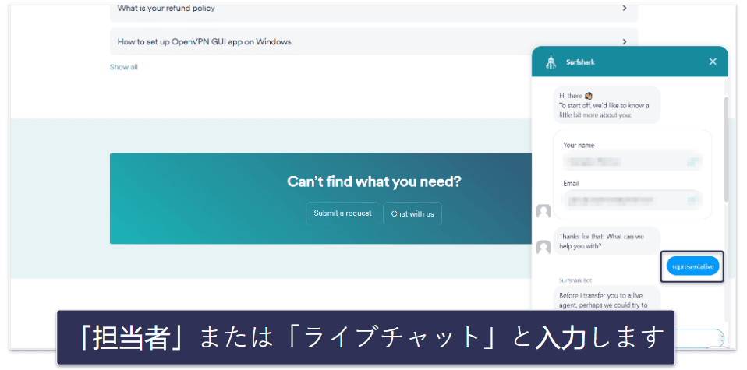747x370 pixels.
Task: Click the 'Can't find what you need?' heading
Action: [x=374, y=181]
